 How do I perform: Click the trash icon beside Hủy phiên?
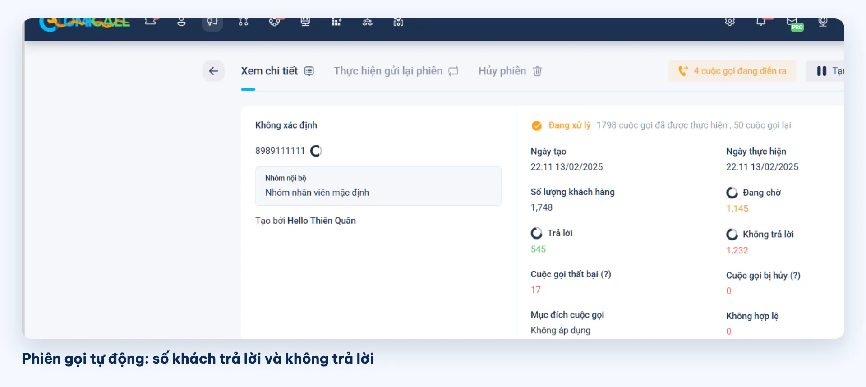pyautogui.click(x=537, y=71)
